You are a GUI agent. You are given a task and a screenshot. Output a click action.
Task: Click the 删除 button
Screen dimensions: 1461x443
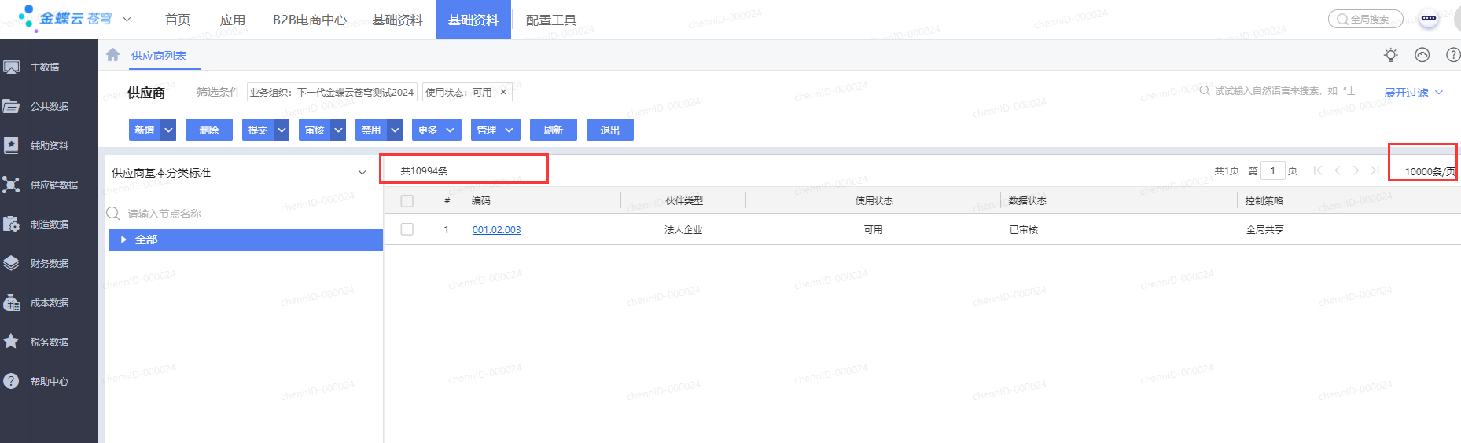(209, 130)
